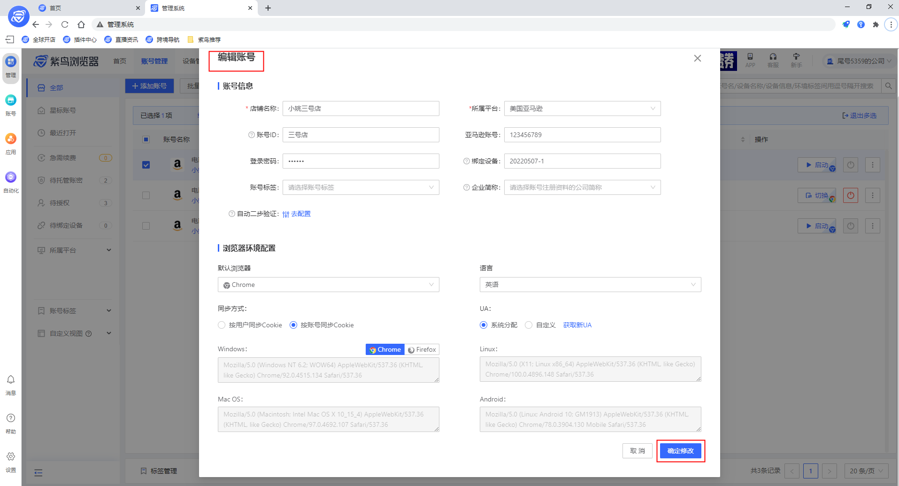Uncheck the selected account row checkbox

tap(146, 165)
